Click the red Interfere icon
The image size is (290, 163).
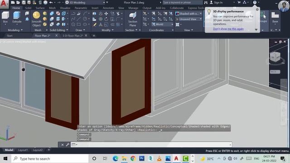pos(58,14)
